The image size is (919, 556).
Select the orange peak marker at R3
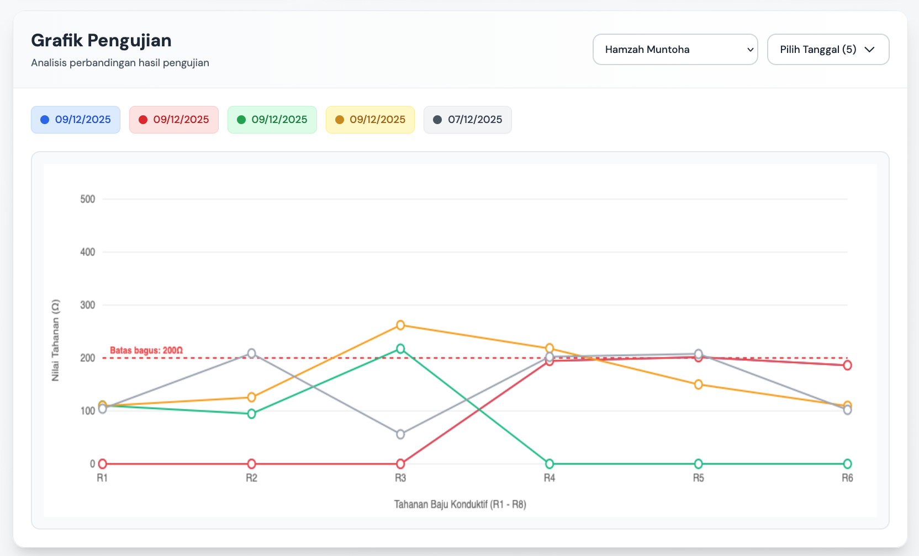point(400,325)
